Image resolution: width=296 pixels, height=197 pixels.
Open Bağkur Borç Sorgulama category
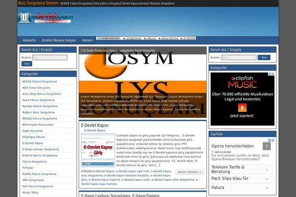pos(38,112)
